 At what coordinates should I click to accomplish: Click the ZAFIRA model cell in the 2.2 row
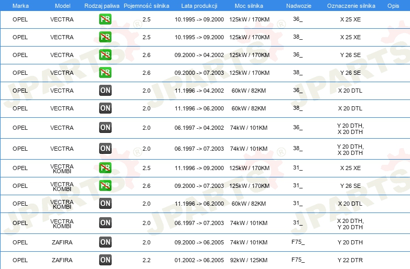(62, 260)
